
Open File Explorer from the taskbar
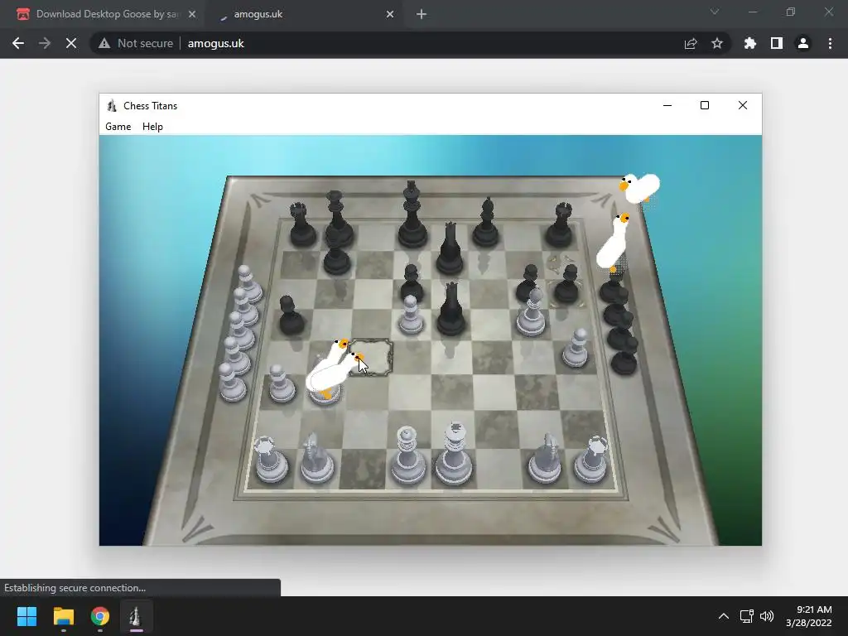(63, 616)
